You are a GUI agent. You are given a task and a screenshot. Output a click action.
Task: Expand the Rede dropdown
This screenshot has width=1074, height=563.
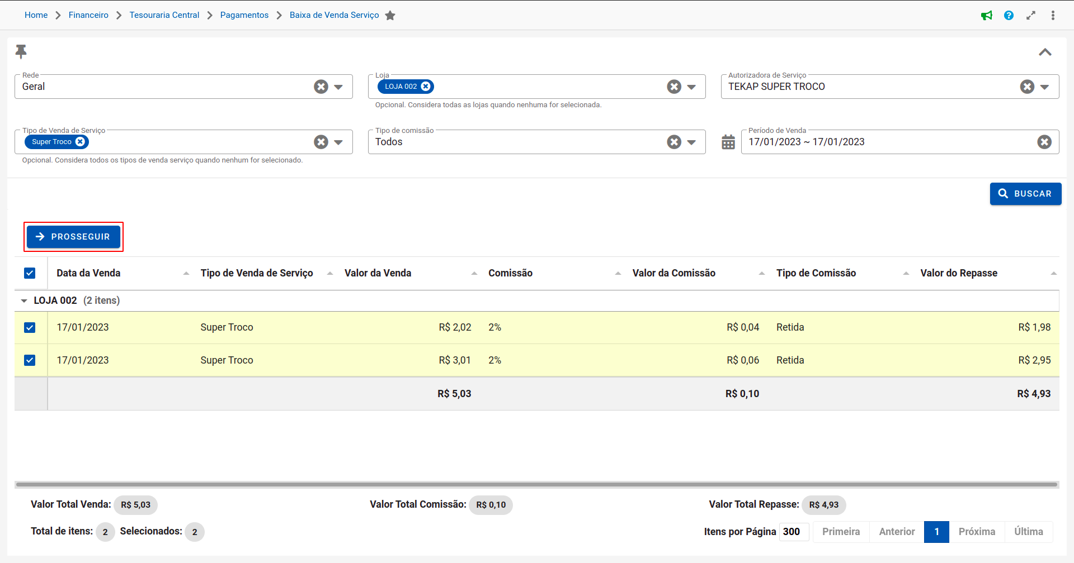338,87
